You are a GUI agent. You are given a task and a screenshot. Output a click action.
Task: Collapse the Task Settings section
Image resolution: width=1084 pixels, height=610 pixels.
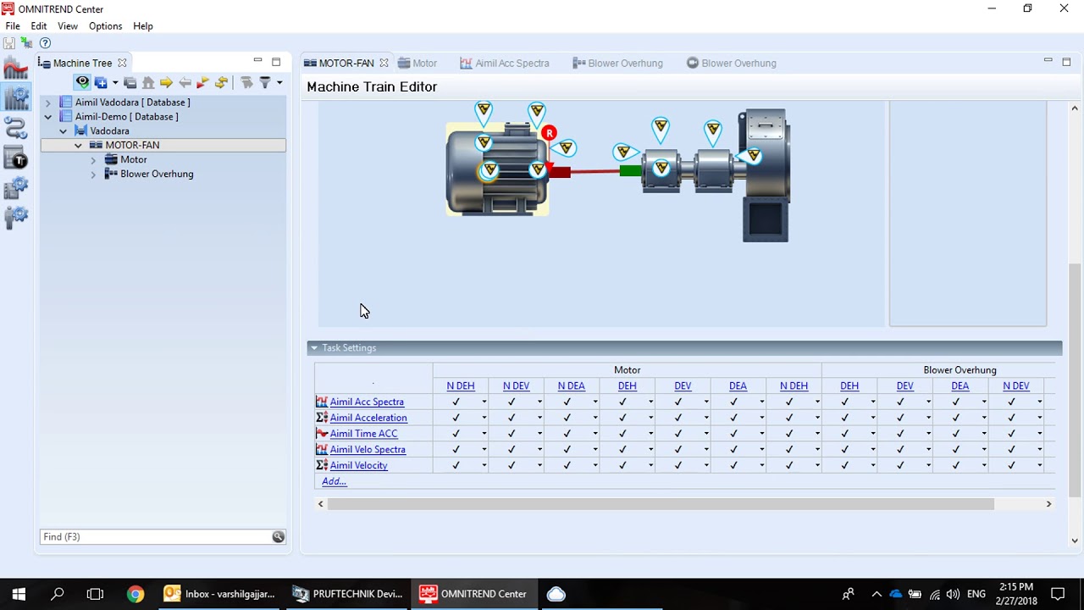(313, 348)
